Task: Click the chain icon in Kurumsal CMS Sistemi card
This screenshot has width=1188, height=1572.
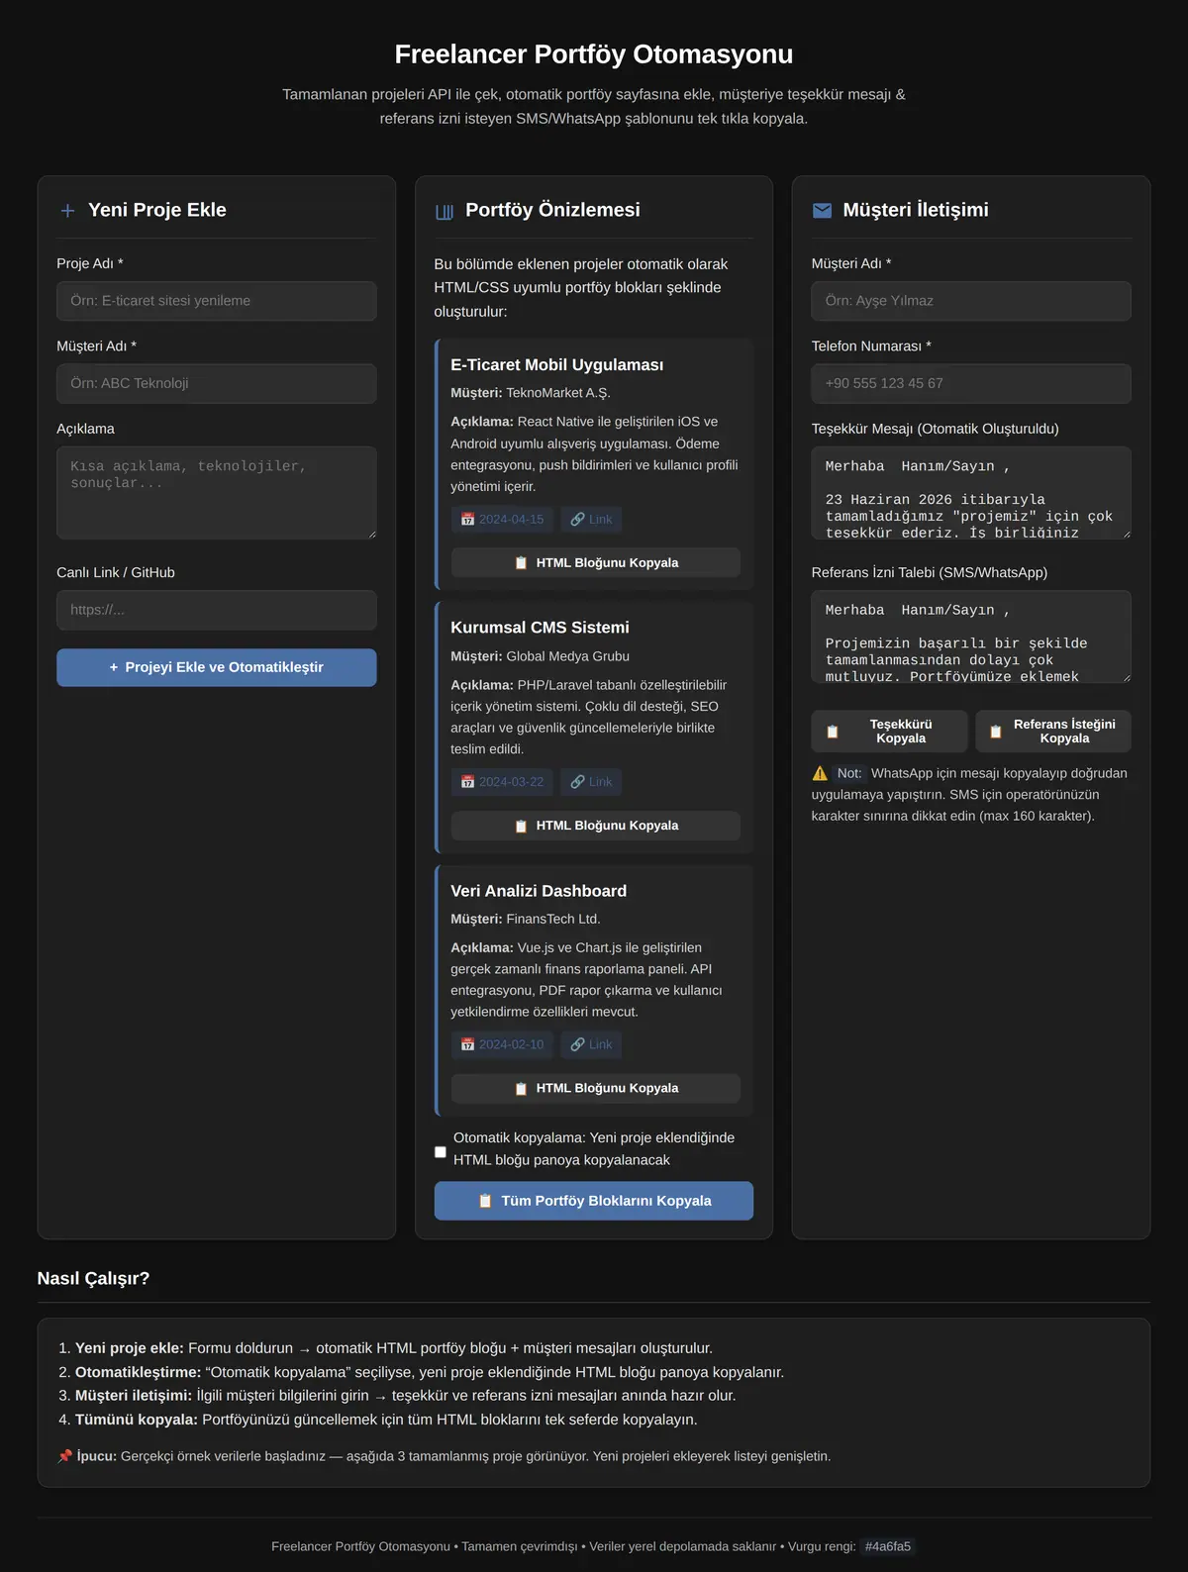Action: [x=577, y=782]
